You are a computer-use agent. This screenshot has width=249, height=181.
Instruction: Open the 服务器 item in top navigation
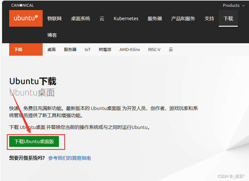coord(155,19)
